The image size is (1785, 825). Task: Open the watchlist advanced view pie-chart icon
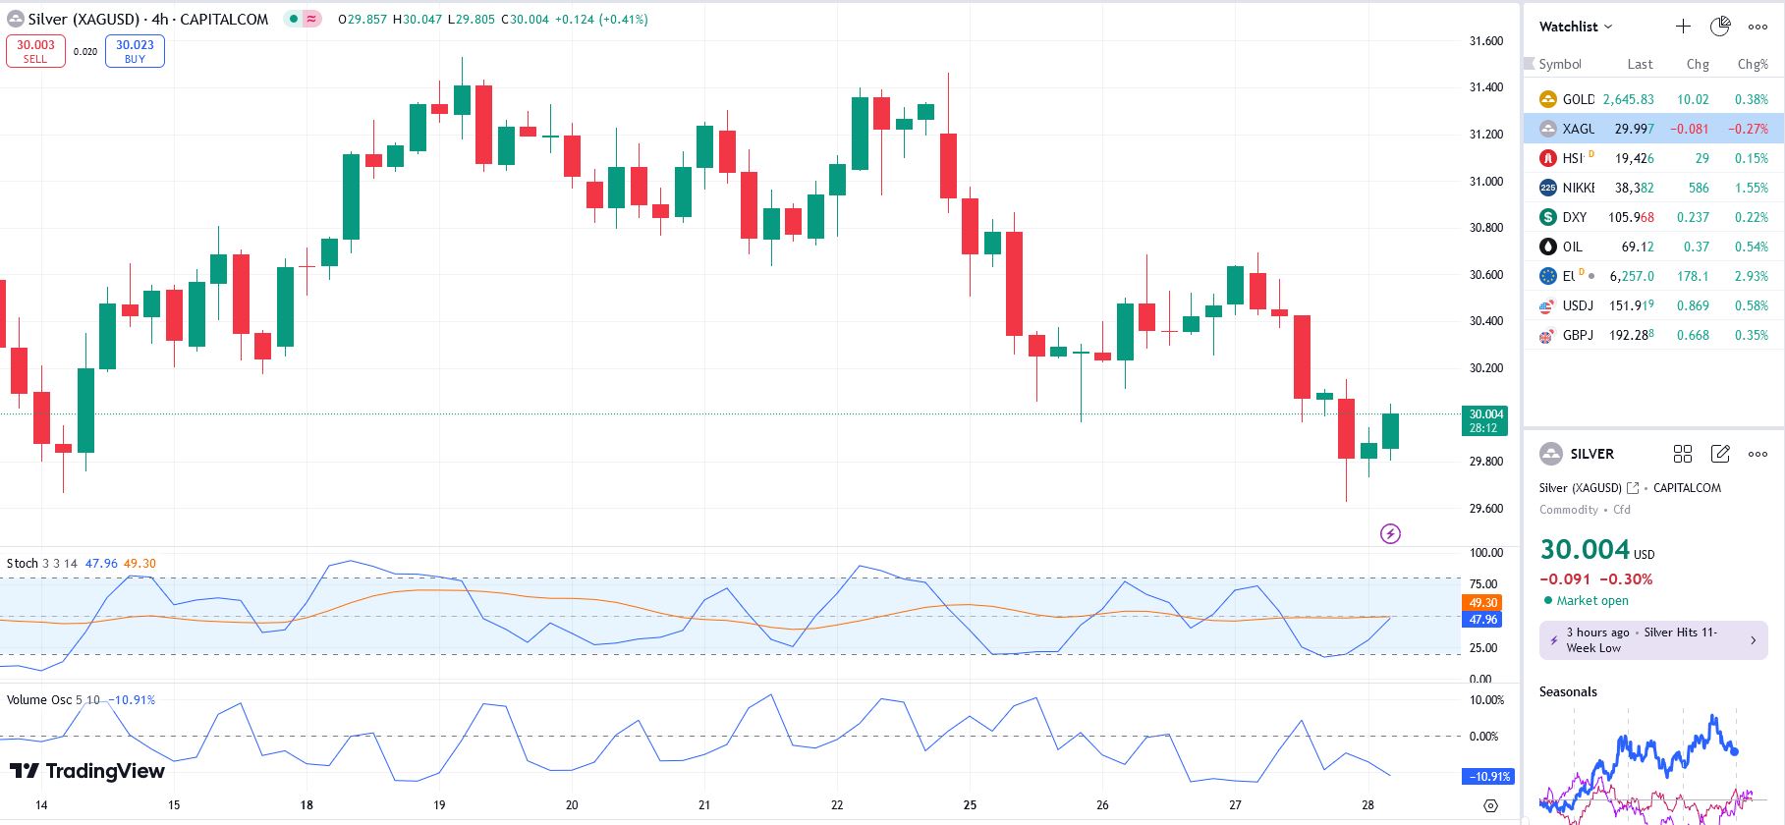(x=1719, y=27)
